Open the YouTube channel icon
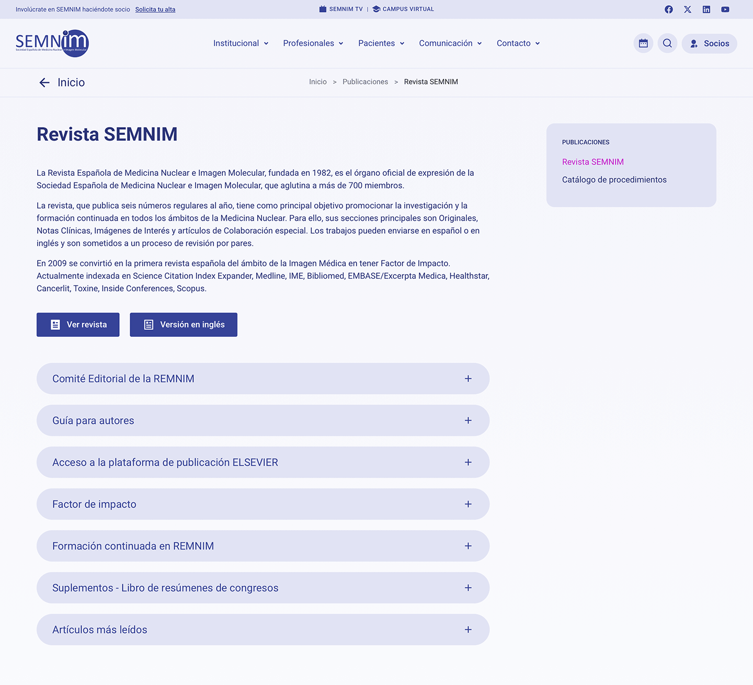 (725, 9)
